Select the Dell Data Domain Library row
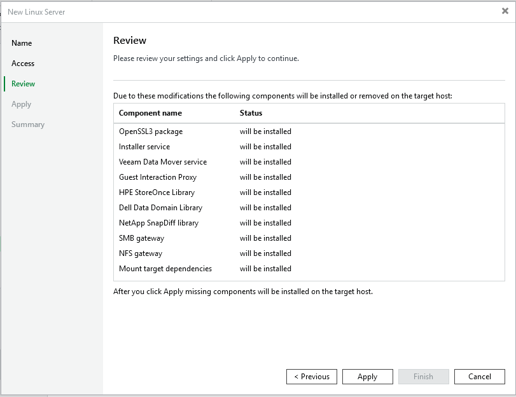 click(x=160, y=208)
